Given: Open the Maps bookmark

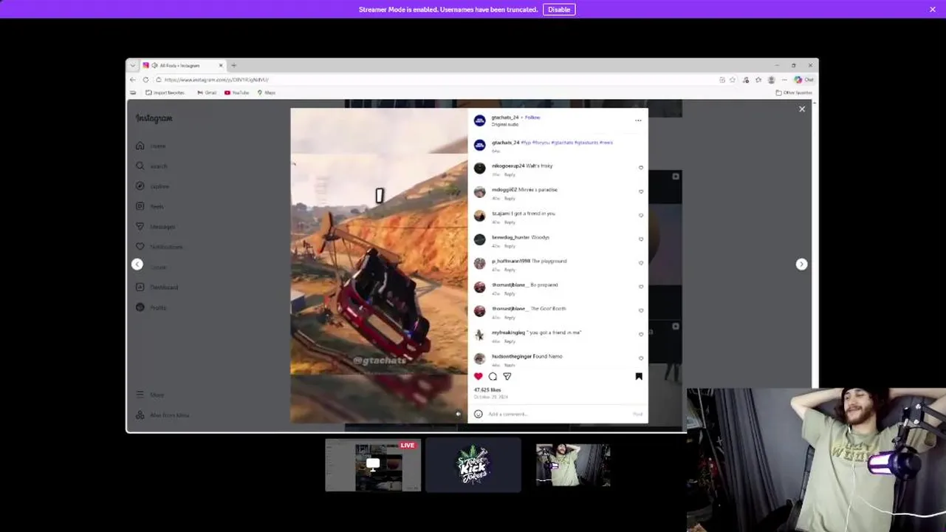Looking at the screenshot, I should pos(267,92).
